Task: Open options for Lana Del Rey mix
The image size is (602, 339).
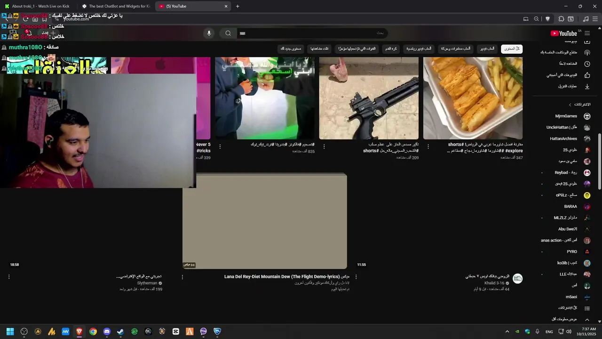Action: [182, 277]
